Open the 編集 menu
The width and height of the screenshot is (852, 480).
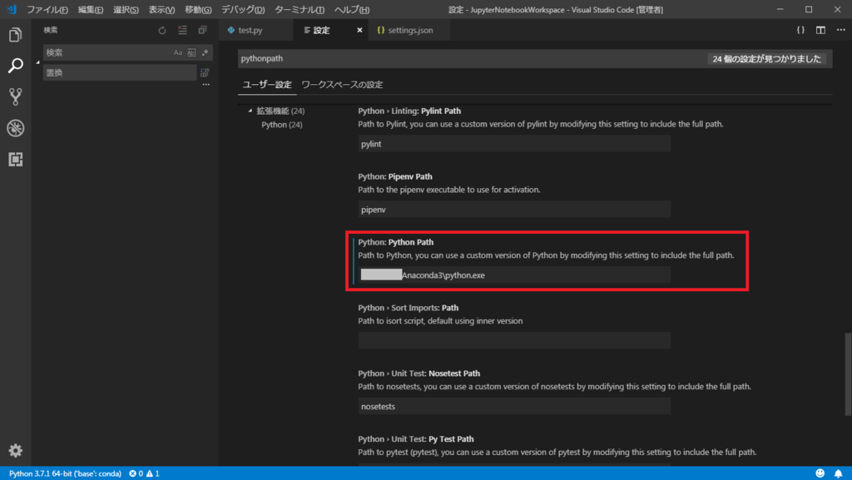90,10
